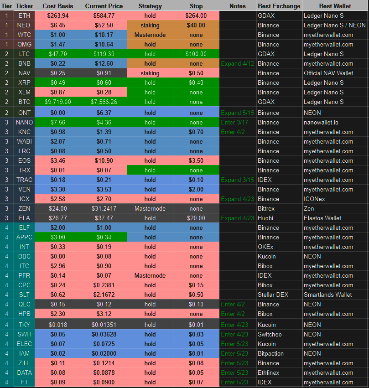This screenshot has height=388, width=369.
Task: Select SWH current price $0.03628
Action: point(104,334)
